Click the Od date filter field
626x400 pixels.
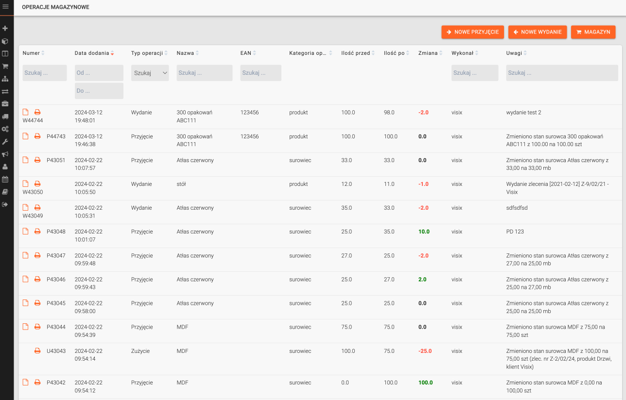click(x=99, y=73)
